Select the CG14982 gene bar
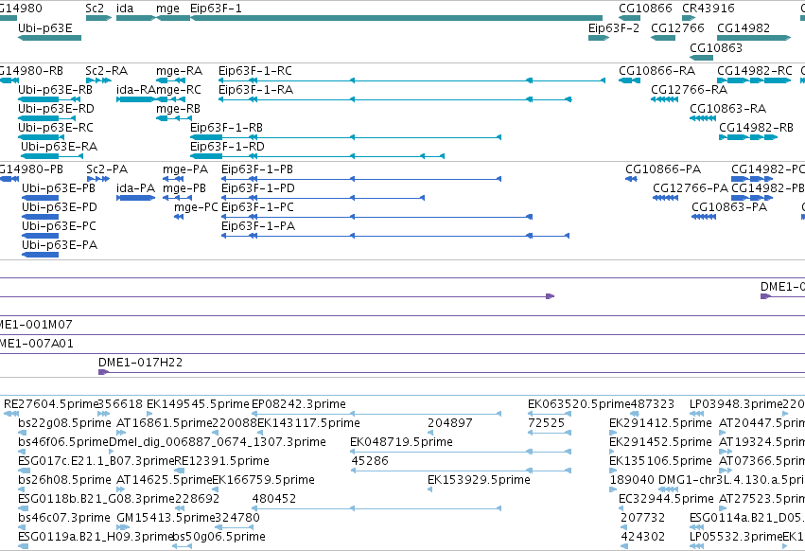This screenshot has width=805, height=551. tap(754, 38)
